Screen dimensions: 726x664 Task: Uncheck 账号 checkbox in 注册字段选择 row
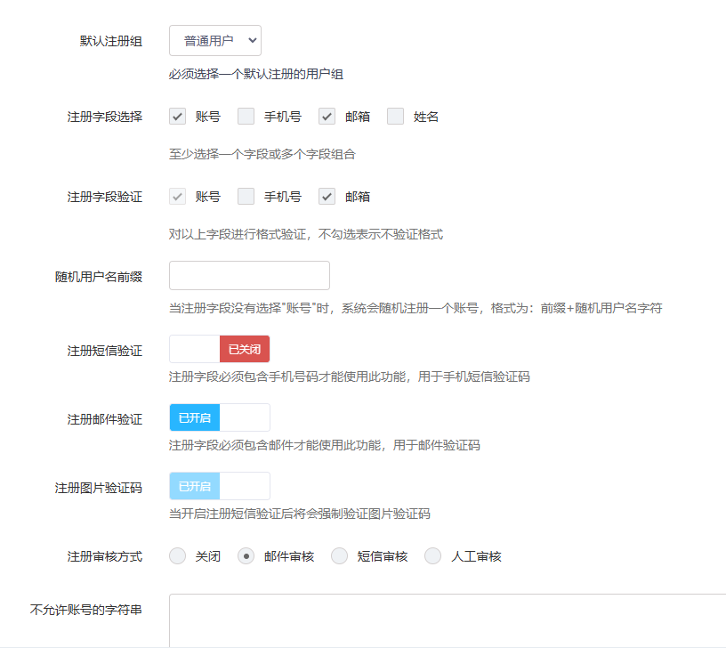(178, 117)
